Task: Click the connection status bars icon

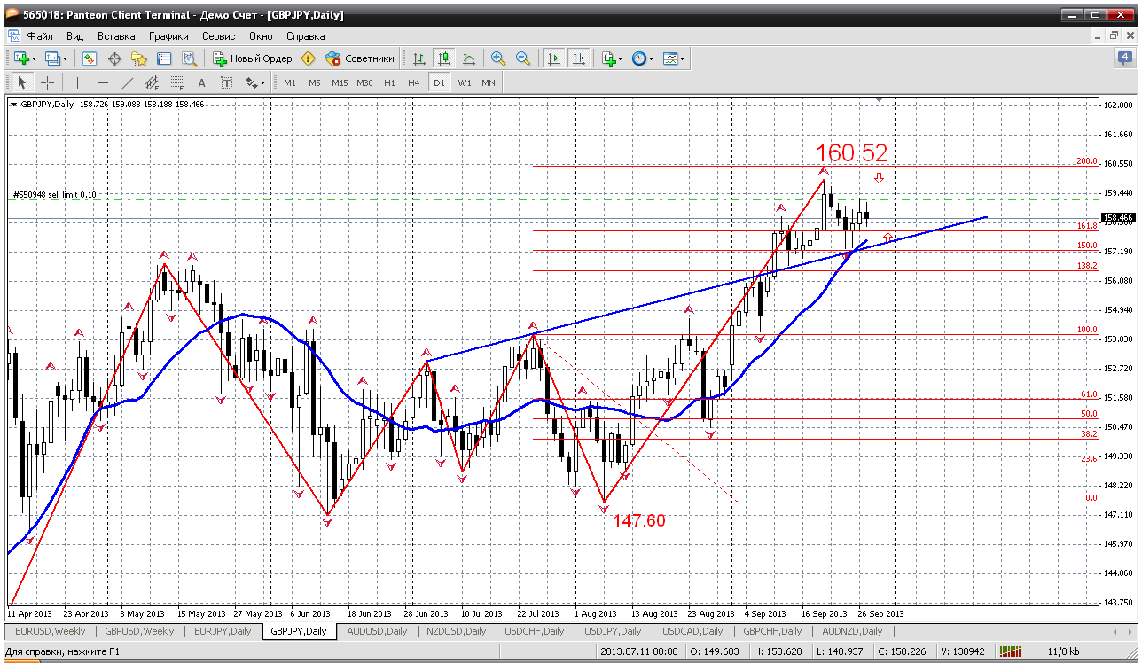Action: (1011, 651)
